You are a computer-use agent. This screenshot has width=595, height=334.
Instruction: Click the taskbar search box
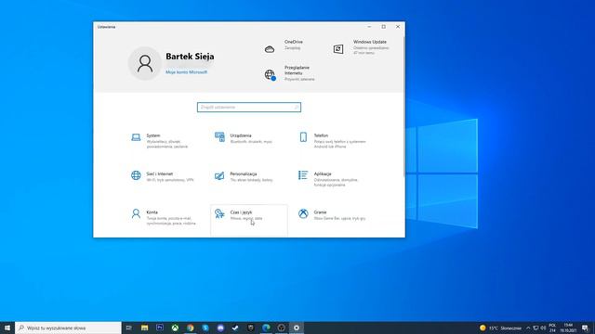pyautogui.click(x=68, y=328)
